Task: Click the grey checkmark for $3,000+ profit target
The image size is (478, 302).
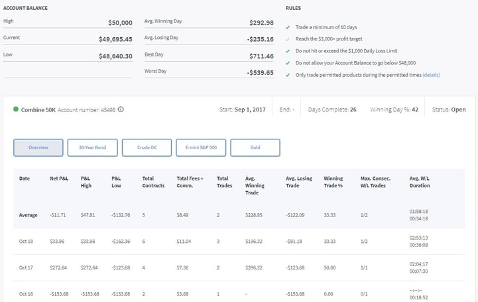Action: click(288, 39)
